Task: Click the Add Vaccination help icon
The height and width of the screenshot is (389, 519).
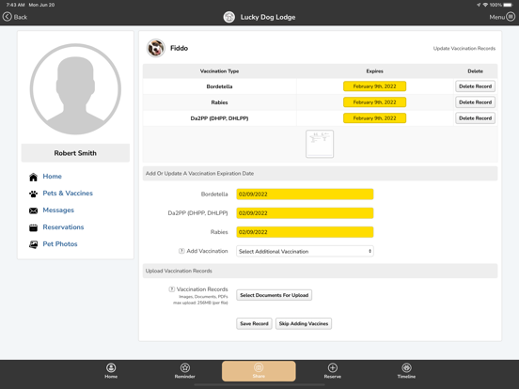Action: tap(181, 251)
